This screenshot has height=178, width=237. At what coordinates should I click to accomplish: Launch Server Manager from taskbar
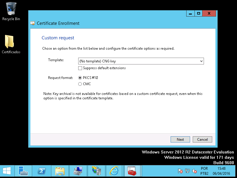pos(23,171)
